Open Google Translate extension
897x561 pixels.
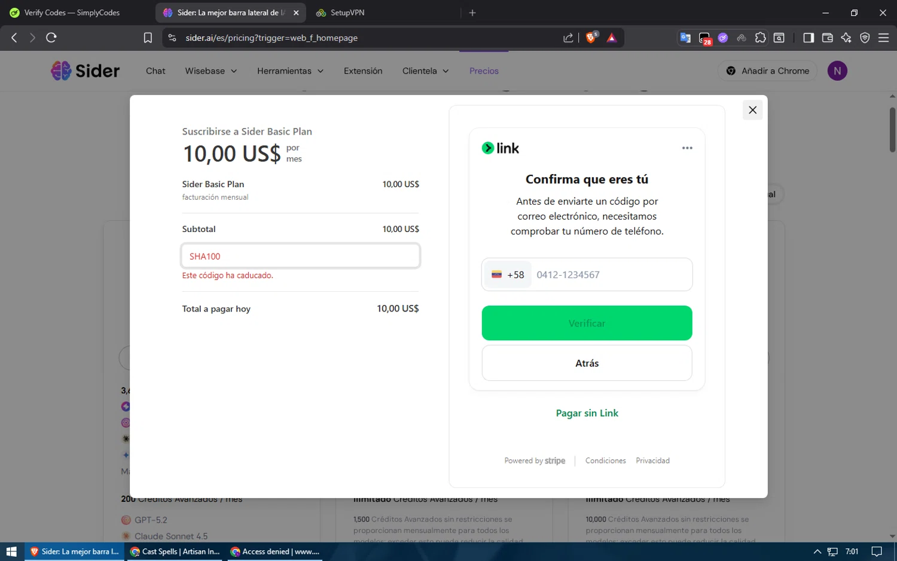pos(685,38)
